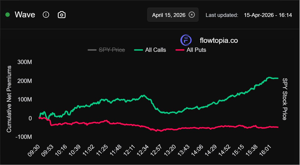This screenshot has width=300, height=165.
Task: Re-enable the SPY Price series
Action: point(112,50)
